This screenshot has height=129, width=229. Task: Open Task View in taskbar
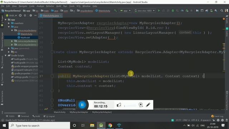(x=83, y=125)
